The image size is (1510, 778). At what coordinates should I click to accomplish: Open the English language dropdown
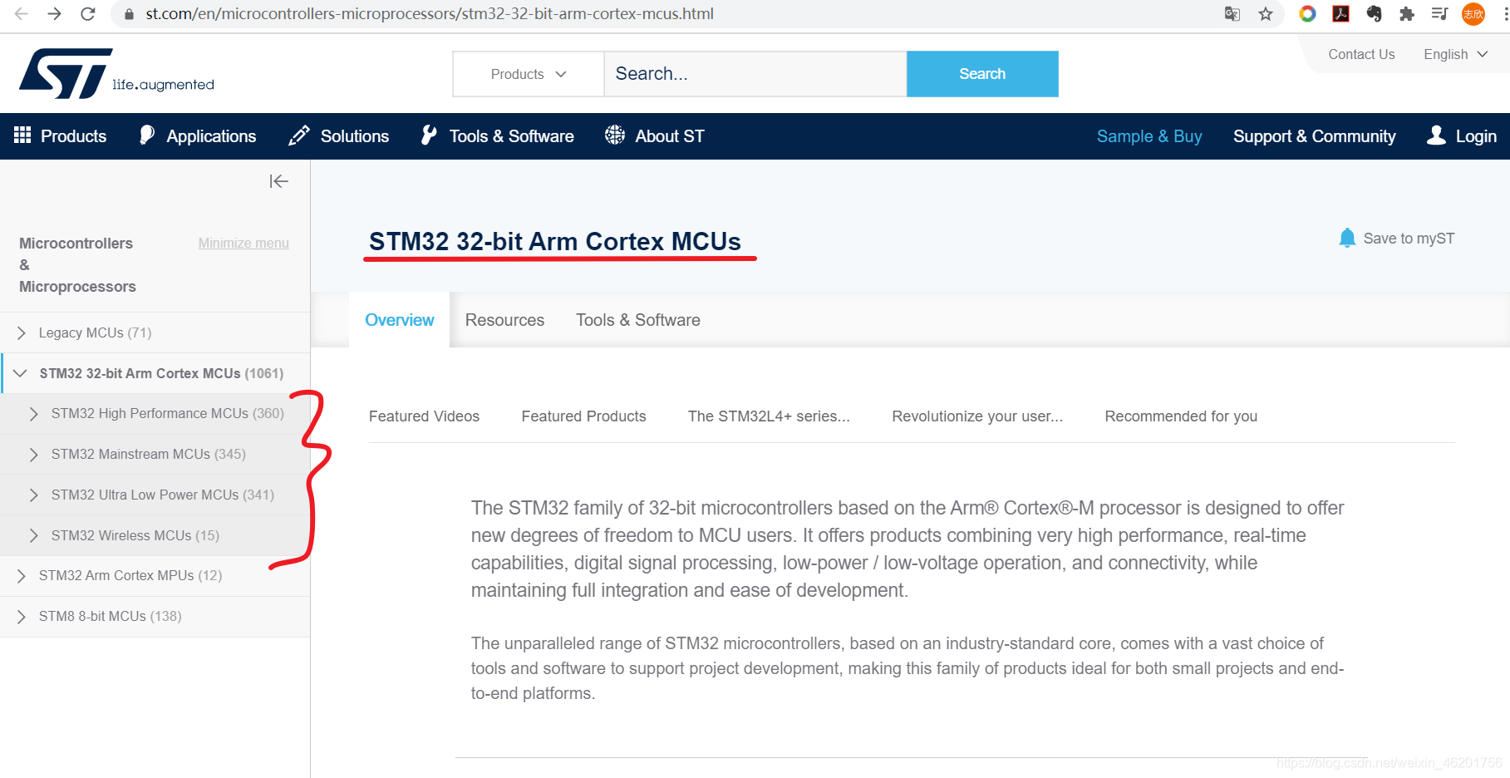[1455, 54]
